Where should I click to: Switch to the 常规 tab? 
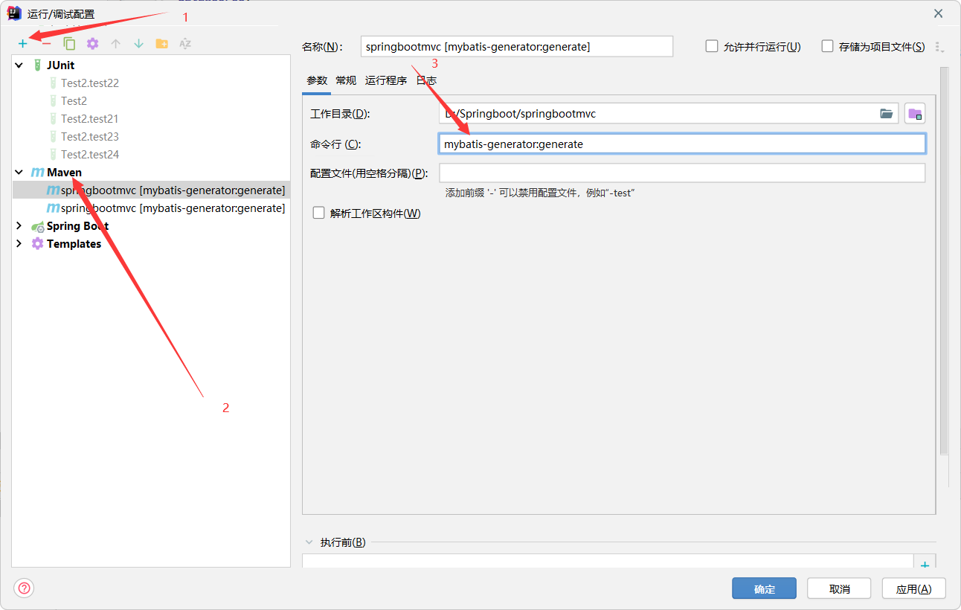tap(346, 80)
